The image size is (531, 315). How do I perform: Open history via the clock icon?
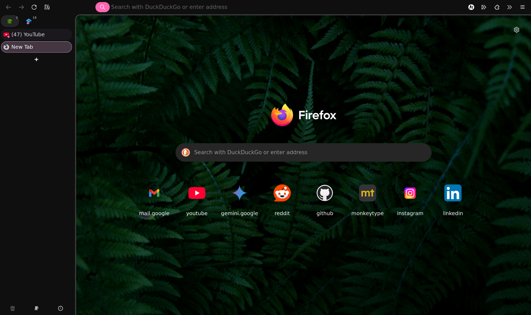(60, 308)
